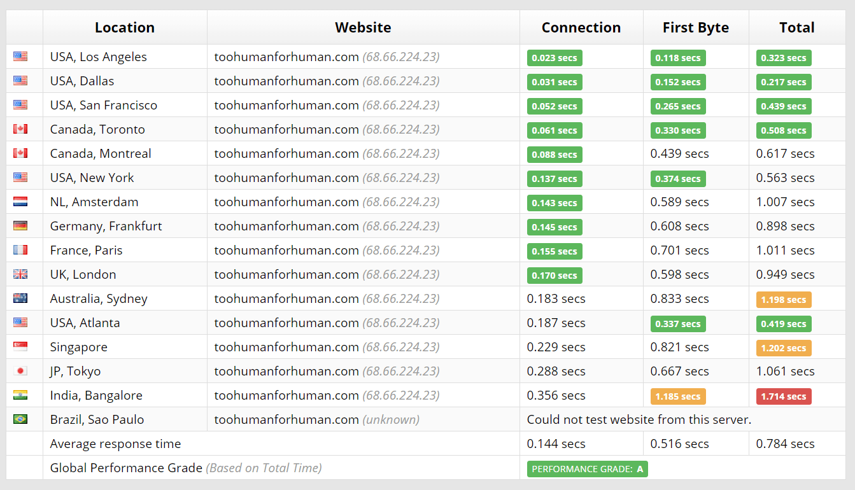Image resolution: width=855 pixels, height=490 pixels.
Task: Click the USA flag icon for San Francisco
Action: 20,105
